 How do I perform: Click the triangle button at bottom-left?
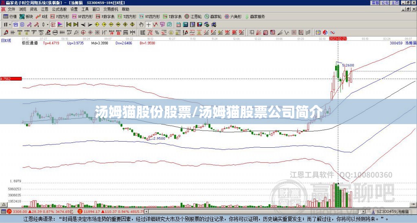pos(4,204)
